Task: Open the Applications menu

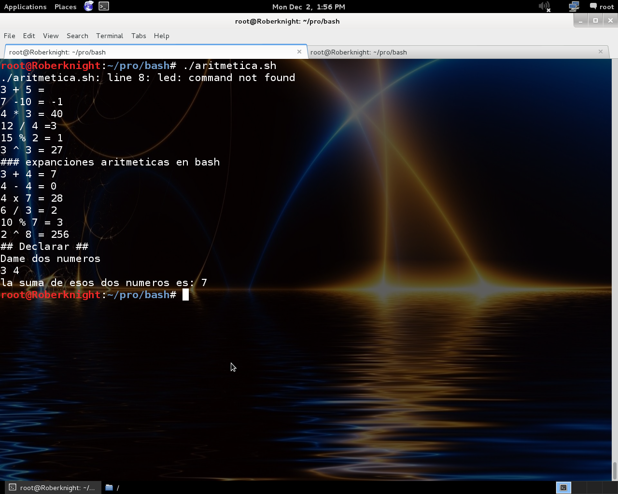Action: [x=25, y=7]
